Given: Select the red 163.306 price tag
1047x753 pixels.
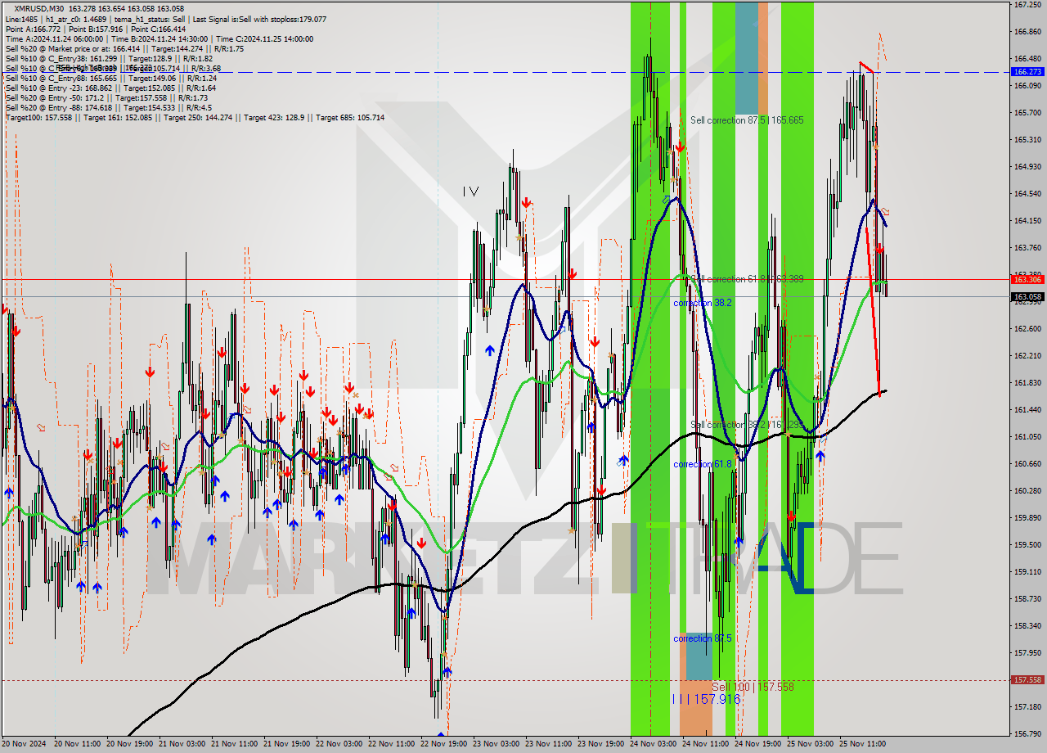Looking at the screenshot, I should (x=1028, y=279).
